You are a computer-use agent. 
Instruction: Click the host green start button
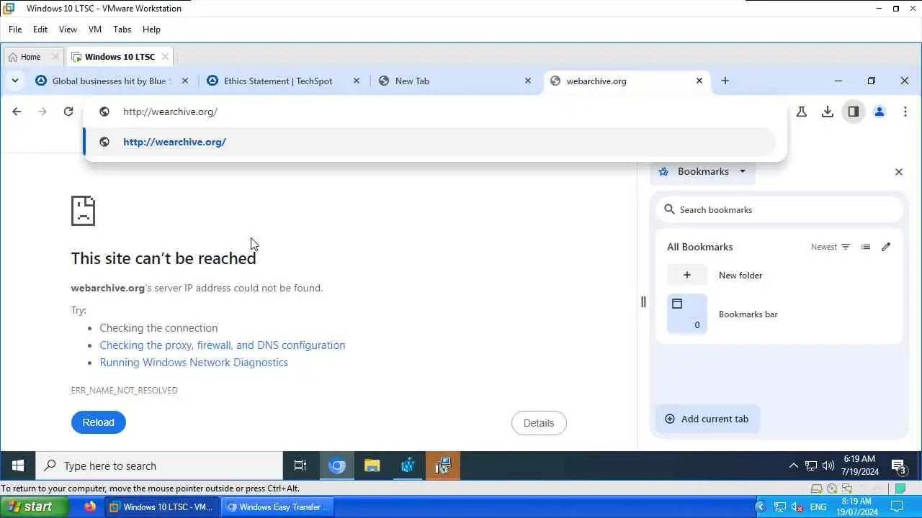(35, 507)
